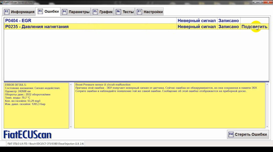Click Подсветить in the P0235 row
The image size is (273, 152).
coord(254,27)
